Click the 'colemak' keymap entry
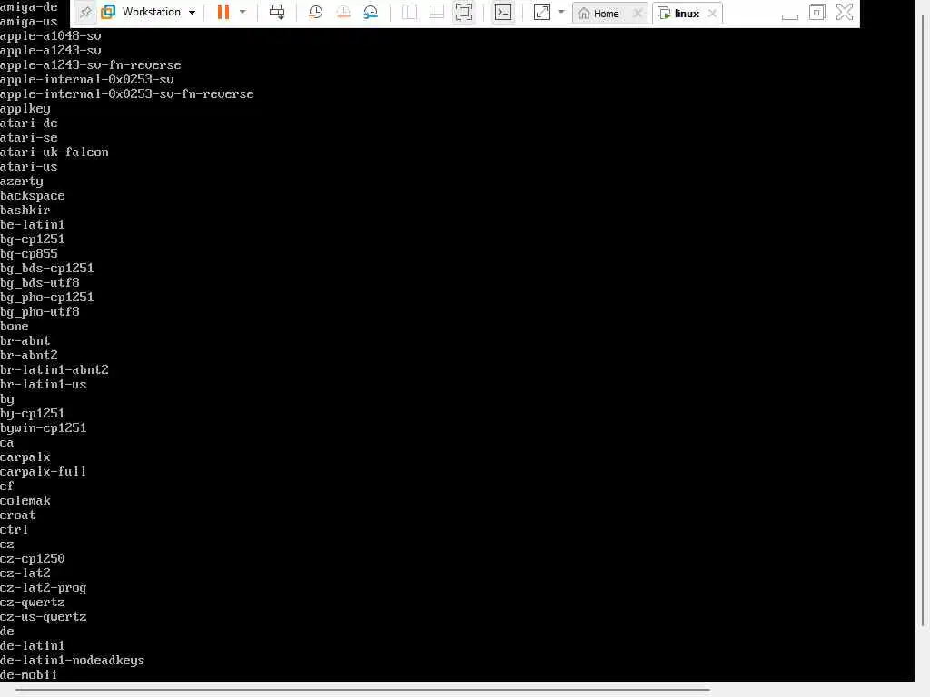 pos(25,501)
